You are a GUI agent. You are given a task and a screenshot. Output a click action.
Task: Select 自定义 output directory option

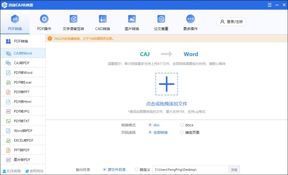click(136, 170)
